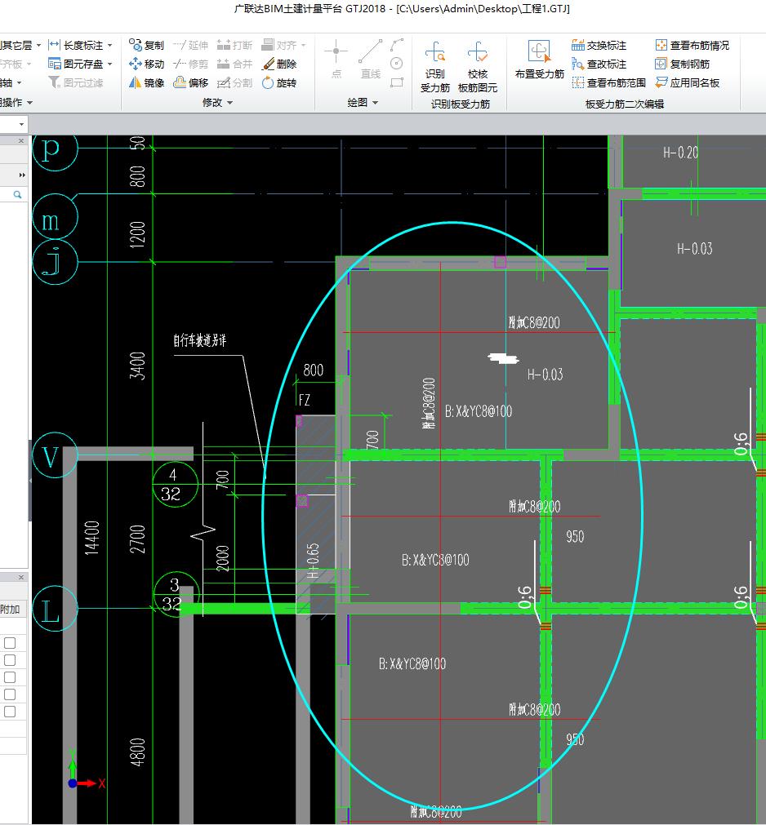
Task: Click axis bubble V
Action: tap(55, 455)
